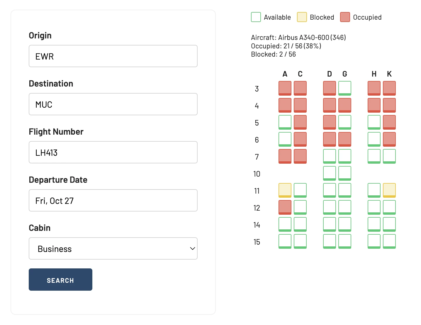Select seat 6H in row 6

(x=374, y=139)
